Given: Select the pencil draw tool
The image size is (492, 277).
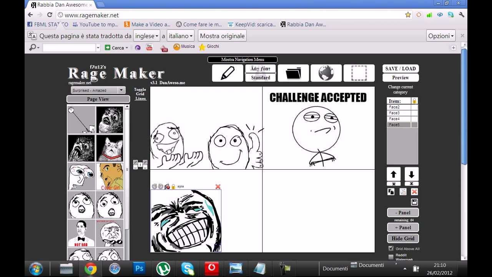Looking at the screenshot, I should [x=228, y=73].
